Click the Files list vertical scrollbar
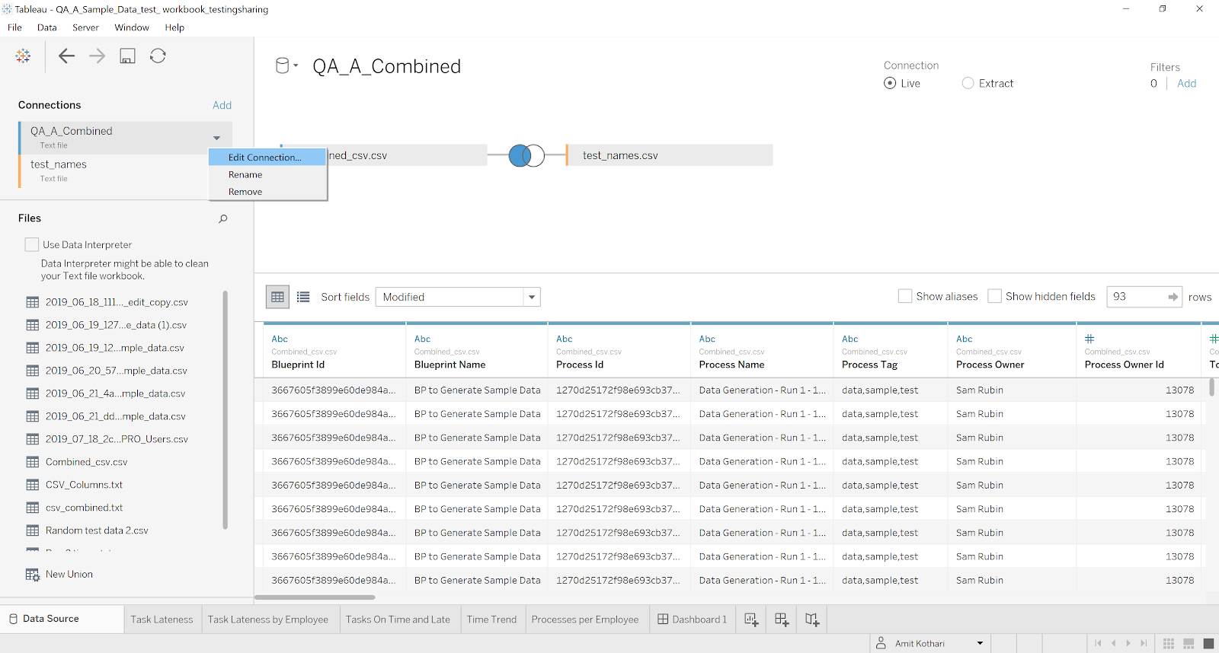Image resolution: width=1219 pixels, height=653 pixels. pos(225,409)
